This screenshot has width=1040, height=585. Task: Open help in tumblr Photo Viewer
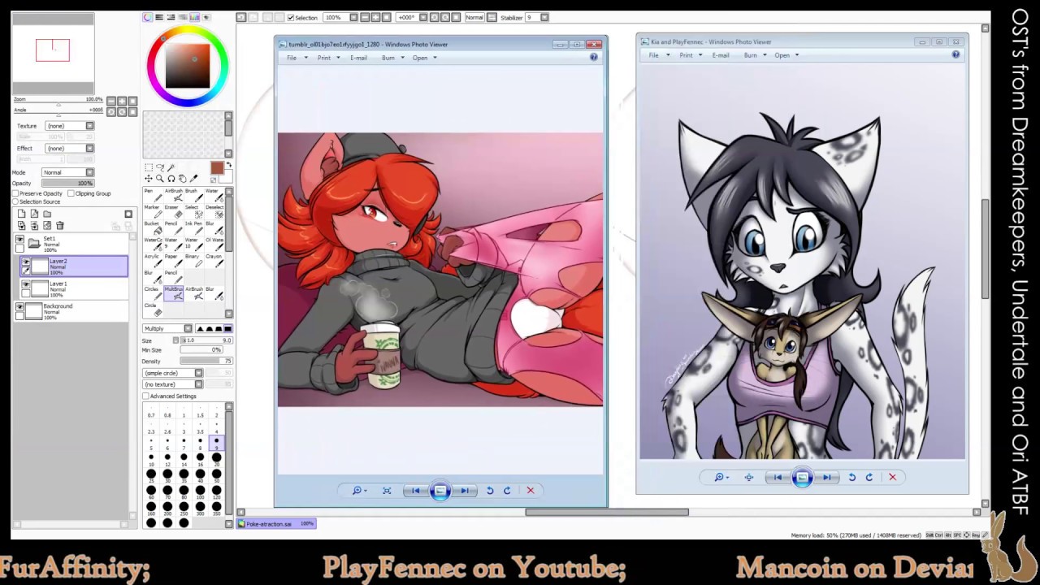click(x=594, y=57)
